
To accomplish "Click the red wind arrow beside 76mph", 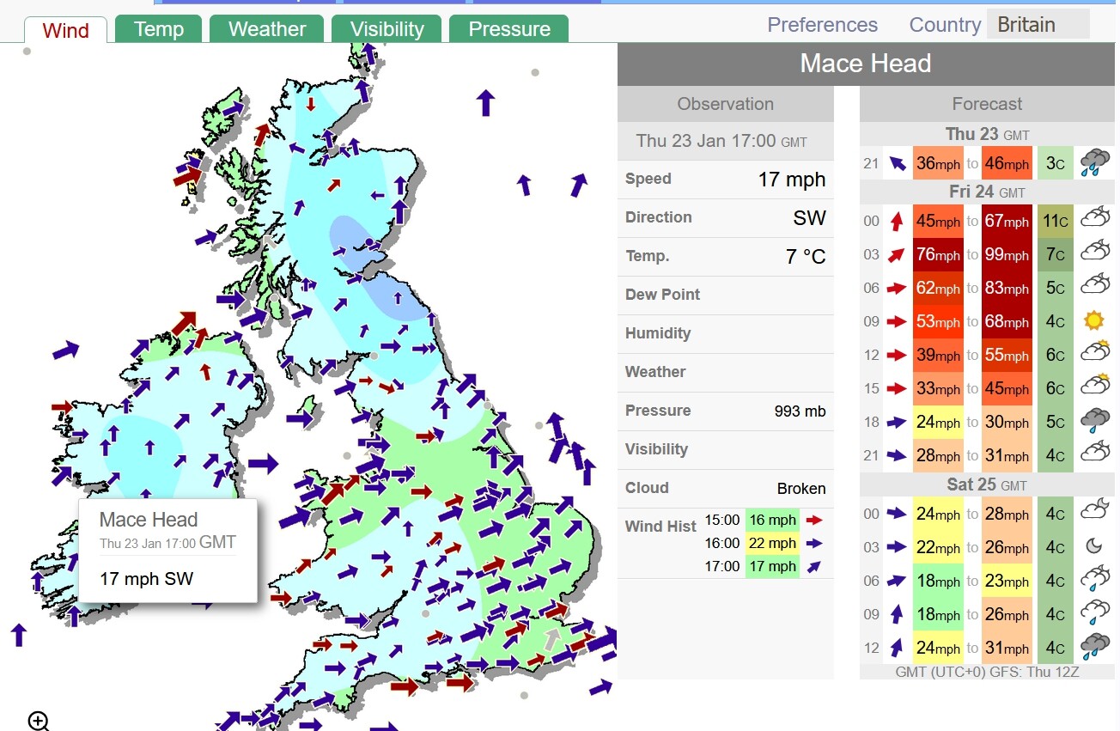I will (x=898, y=254).
